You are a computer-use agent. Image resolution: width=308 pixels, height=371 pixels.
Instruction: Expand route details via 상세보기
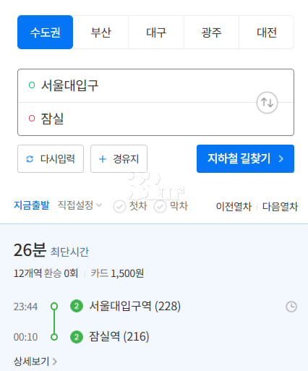pyautogui.click(x=35, y=362)
